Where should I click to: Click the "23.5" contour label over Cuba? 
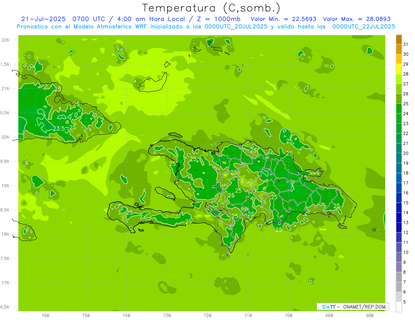point(59,129)
